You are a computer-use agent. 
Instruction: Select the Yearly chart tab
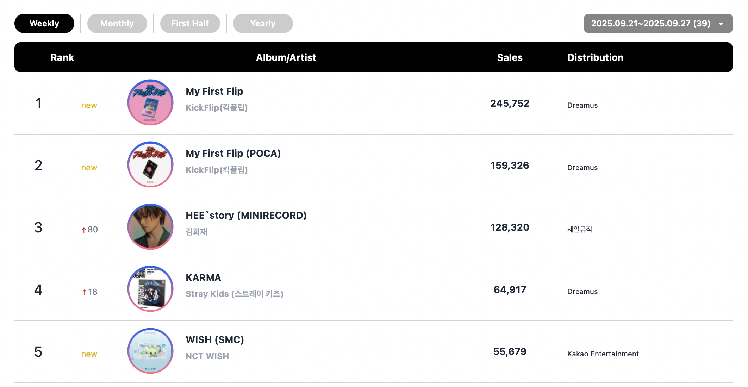tap(263, 24)
